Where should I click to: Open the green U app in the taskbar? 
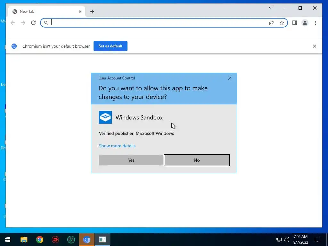(x=71, y=240)
